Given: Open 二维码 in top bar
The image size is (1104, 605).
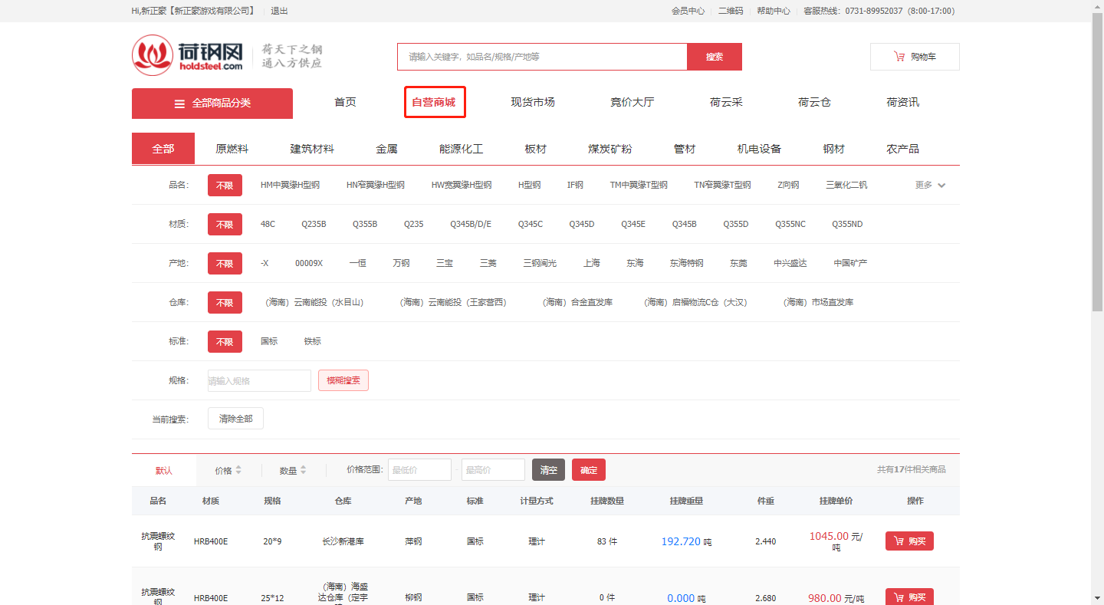Looking at the screenshot, I should [x=731, y=11].
